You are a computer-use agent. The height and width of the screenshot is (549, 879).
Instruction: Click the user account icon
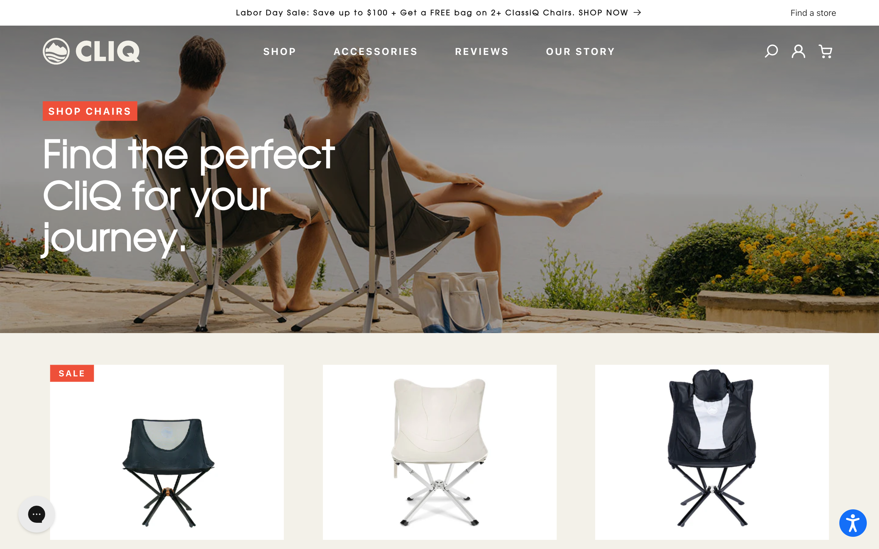[x=798, y=51]
